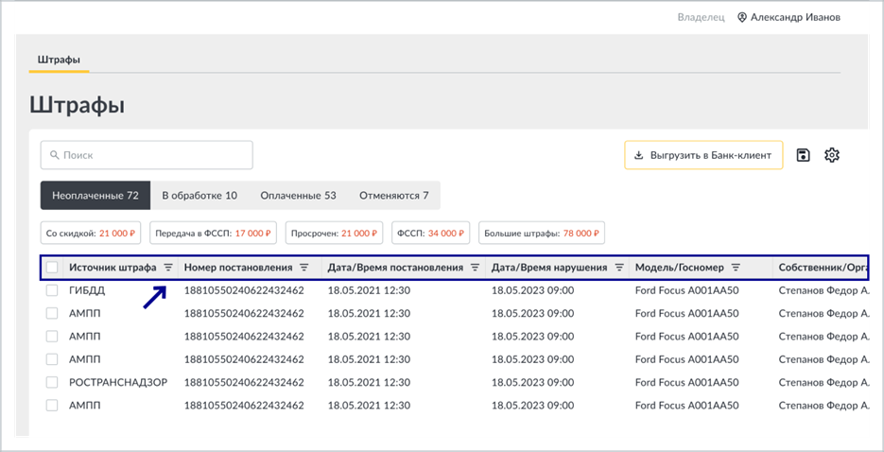Open filter for Дата/Время нарушения column

(619, 269)
